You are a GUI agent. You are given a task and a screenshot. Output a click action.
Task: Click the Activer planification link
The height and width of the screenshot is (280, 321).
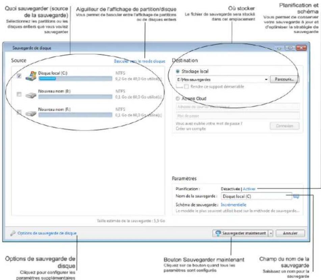point(249,189)
